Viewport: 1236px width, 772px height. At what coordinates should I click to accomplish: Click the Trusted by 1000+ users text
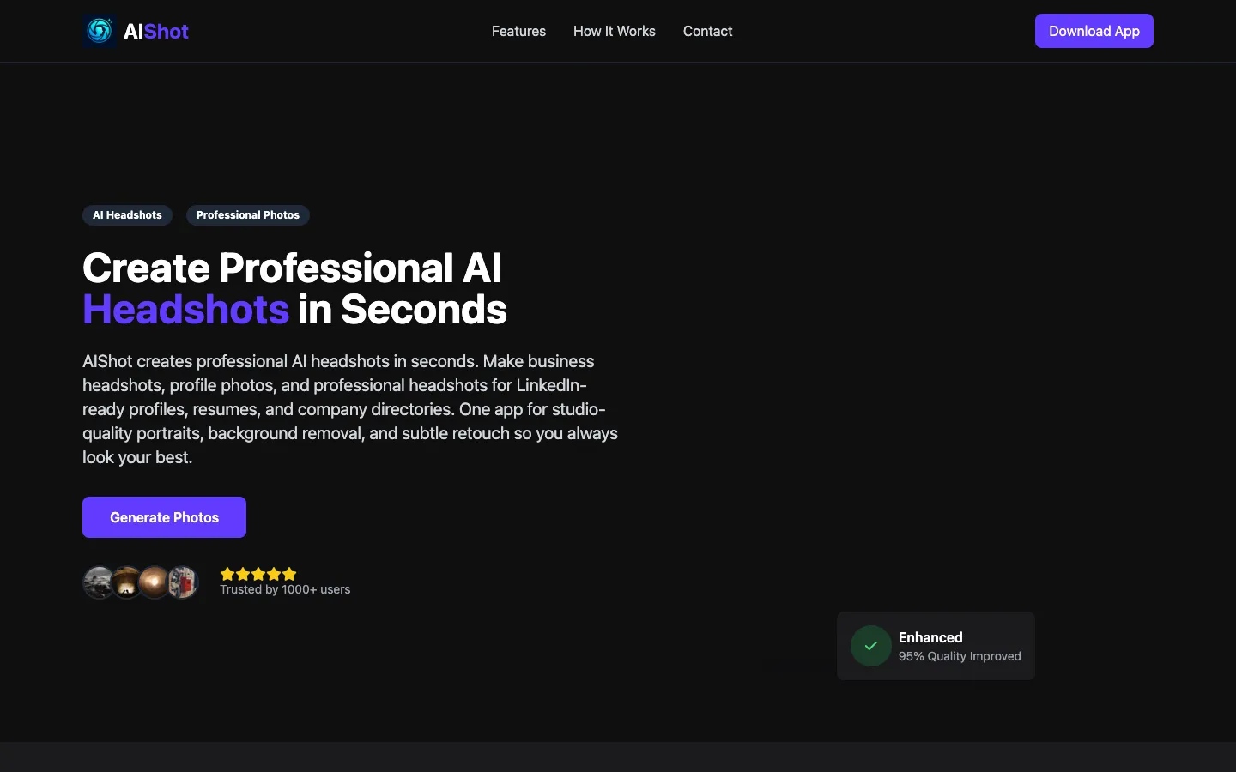coord(285,590)
